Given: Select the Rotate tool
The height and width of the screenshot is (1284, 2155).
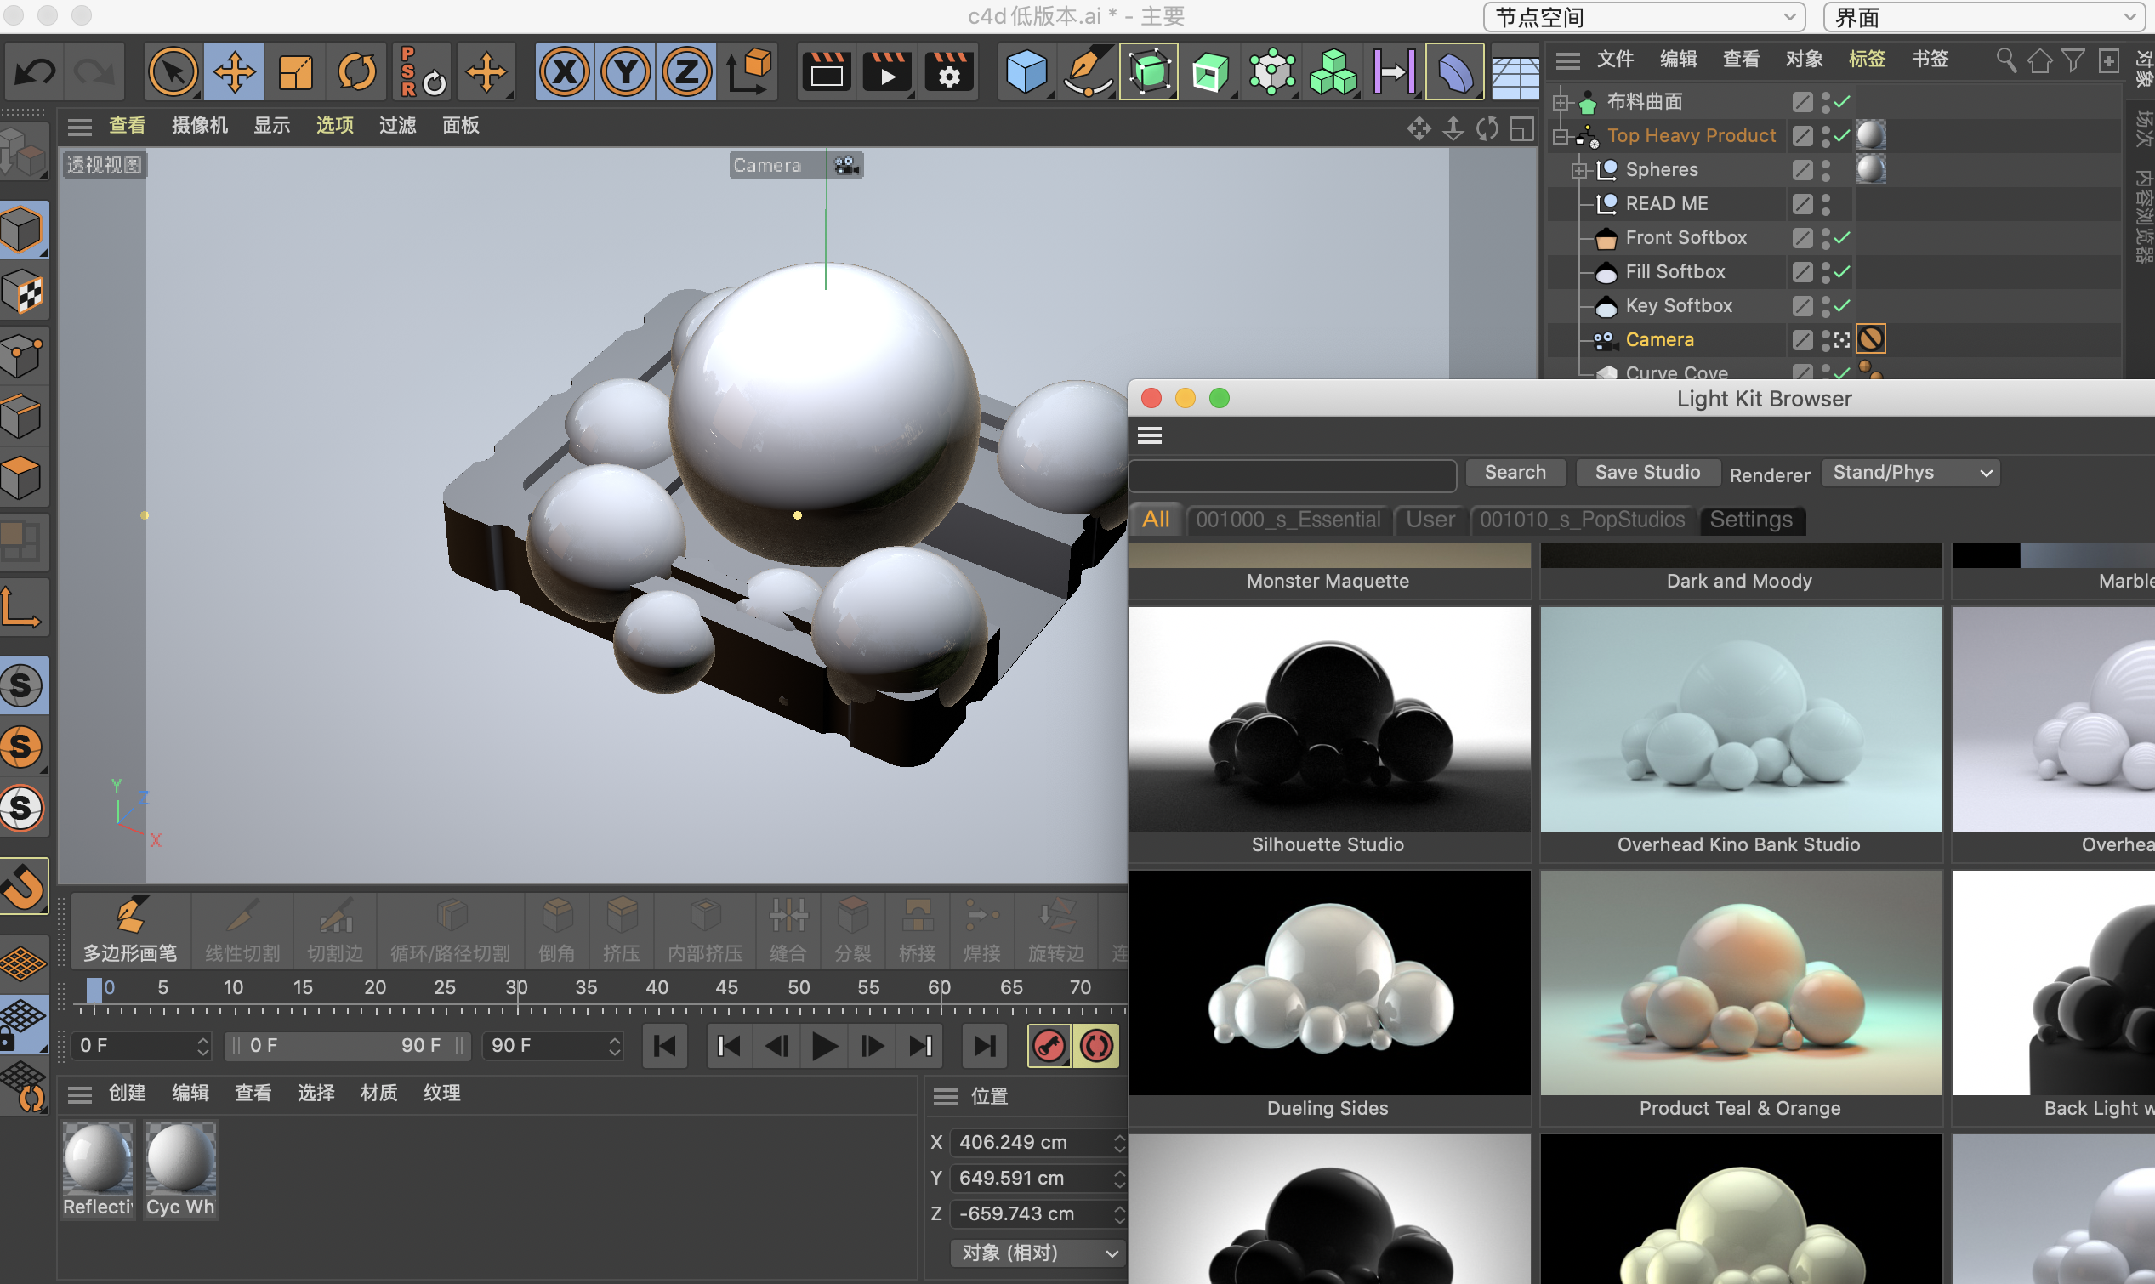Looking at the screenshot, I should click(355, 71).
